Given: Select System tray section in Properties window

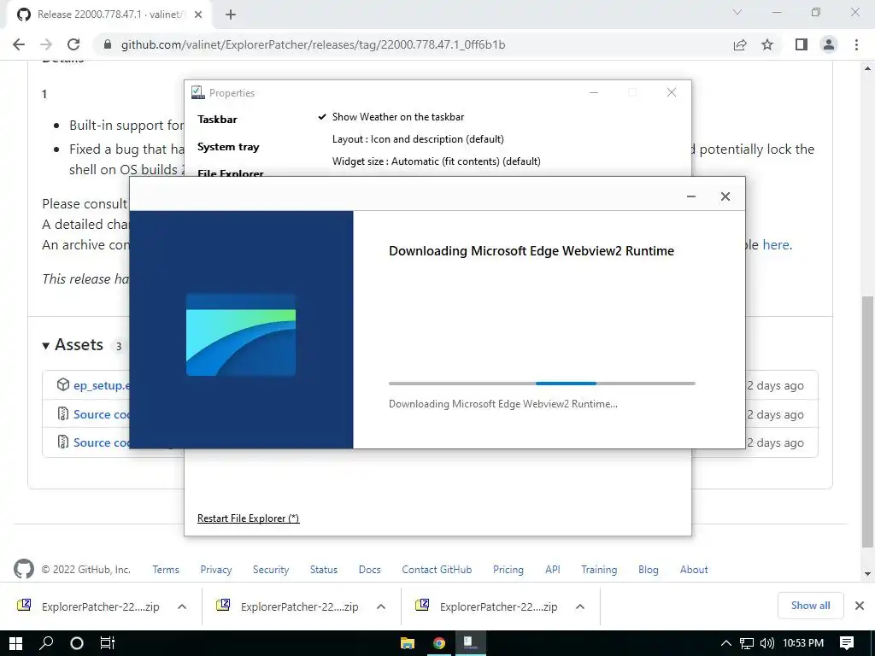Looking at the screenshot, I should pyautogui.click(x=228, y=147).
